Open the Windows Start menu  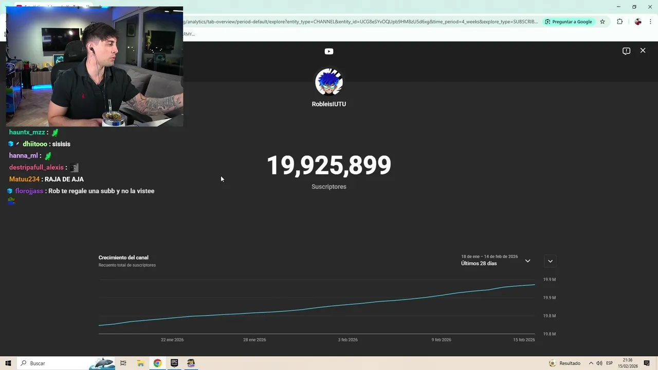8,363
